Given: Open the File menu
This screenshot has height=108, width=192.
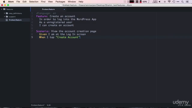Looking at the screenshot, I should click(18, 1).
